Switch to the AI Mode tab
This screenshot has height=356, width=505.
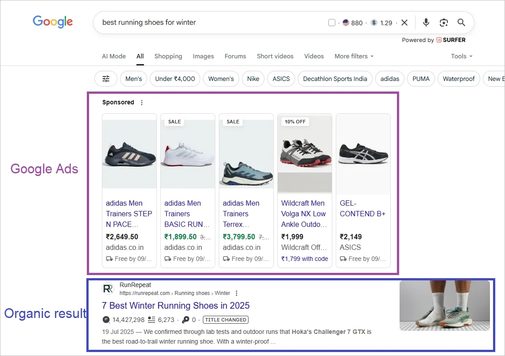coord(114,56)
